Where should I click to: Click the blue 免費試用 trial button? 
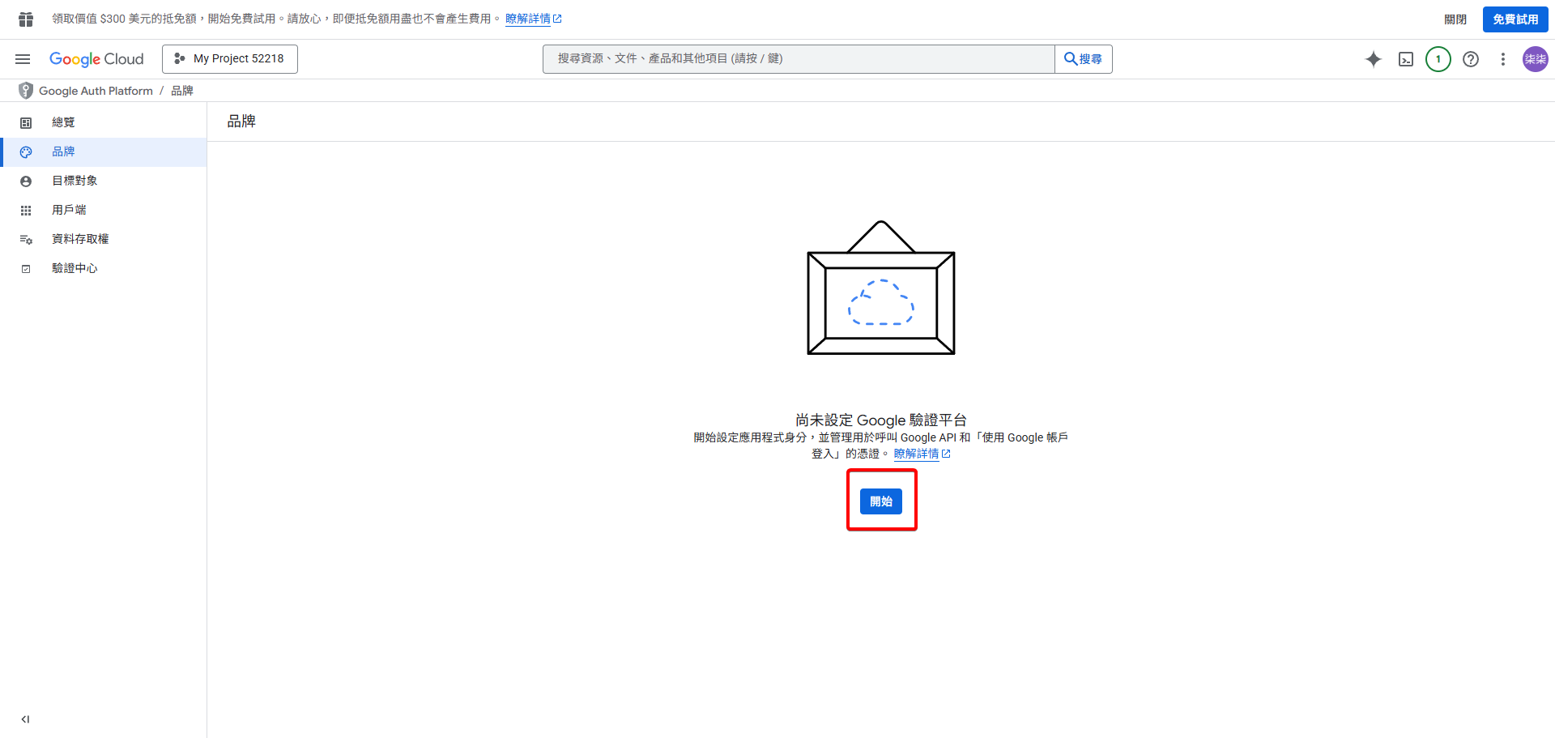click(1515, 19)
